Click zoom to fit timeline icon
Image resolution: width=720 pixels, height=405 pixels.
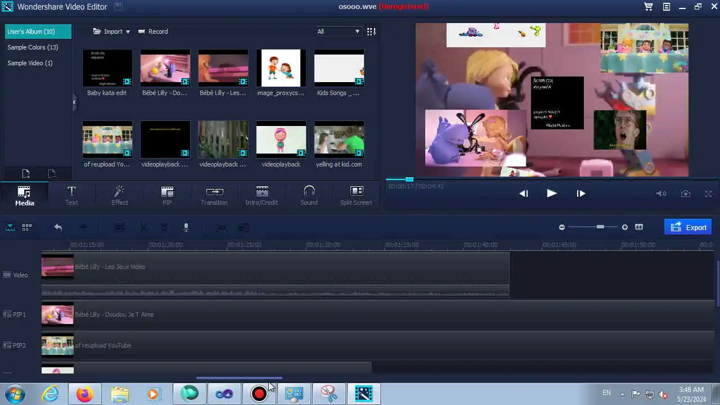coord(638,227)
